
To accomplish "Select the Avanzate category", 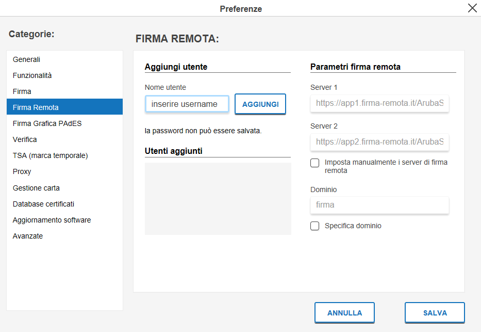I will (x=65, y=236).
